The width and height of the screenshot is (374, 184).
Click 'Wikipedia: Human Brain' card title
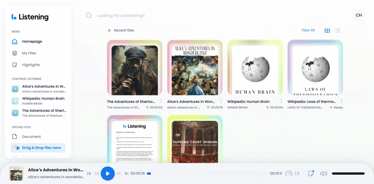[249, 101]
